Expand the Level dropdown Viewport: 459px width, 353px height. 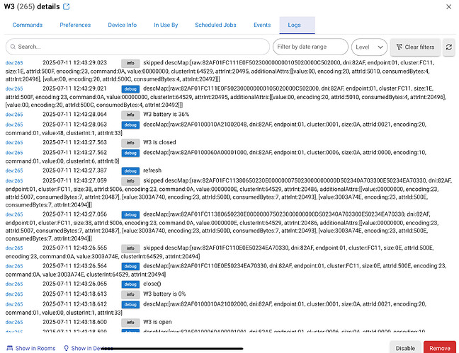tap(369, 47)
